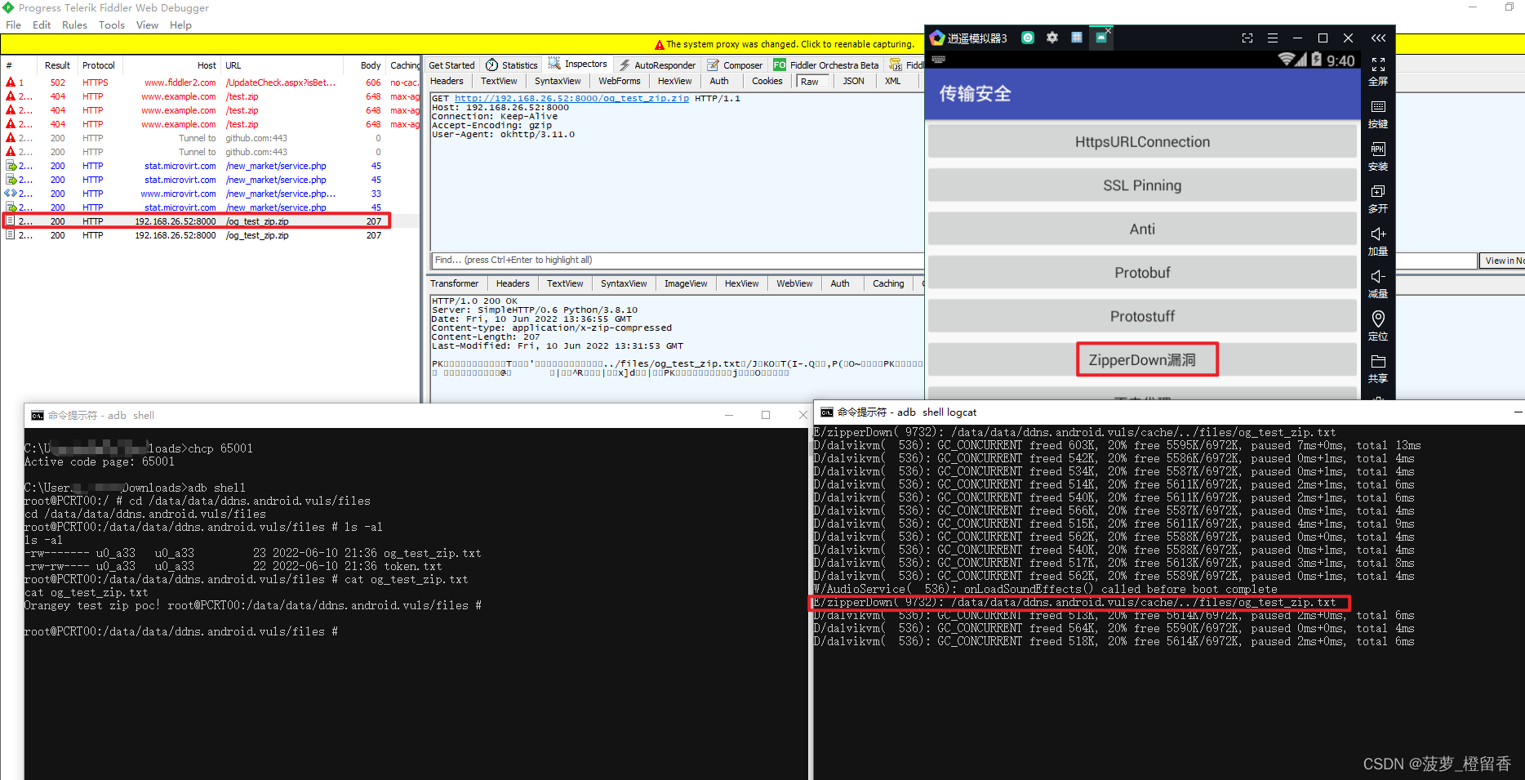The image size is (1525, 780).
Task: Switch to Fiddler Orchestra Beta tab
Action: (x=826, y=65)
